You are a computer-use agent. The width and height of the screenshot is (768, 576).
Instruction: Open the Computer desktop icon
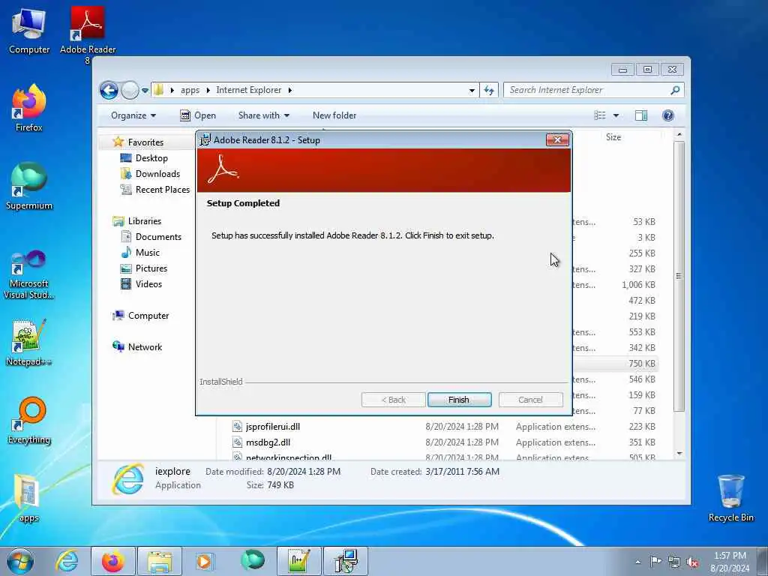click(29, 30)
